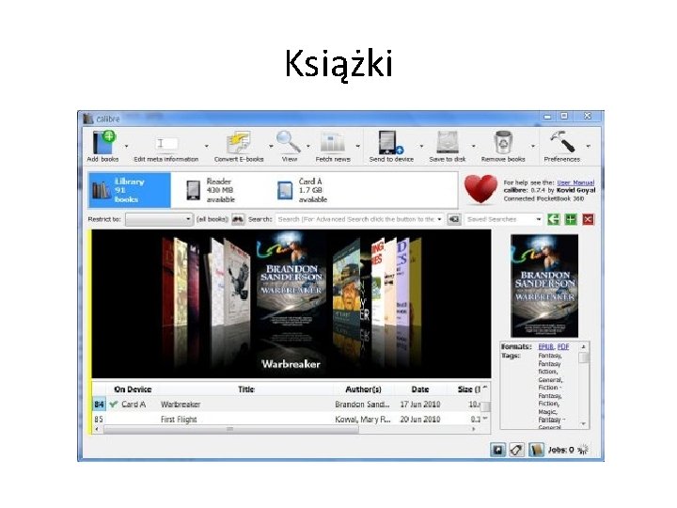
Task: Click the binoculars advanced search icon
Action: point(238,219)
